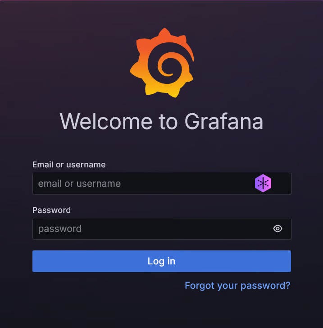Click the Email or username label
This screenshot has height=328, width=323.
69,165
